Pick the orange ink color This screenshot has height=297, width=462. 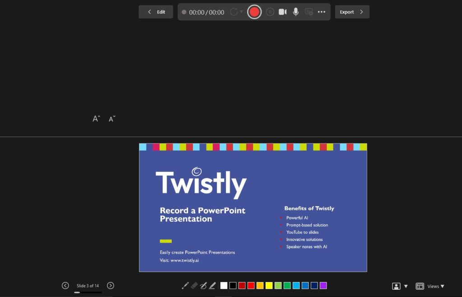tap(260, 286)
